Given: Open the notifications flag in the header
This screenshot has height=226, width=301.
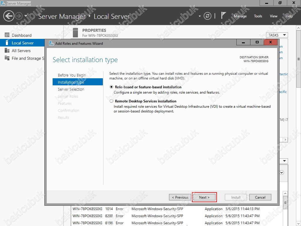Looking at the screenshot, I should [x=223, y=16].
